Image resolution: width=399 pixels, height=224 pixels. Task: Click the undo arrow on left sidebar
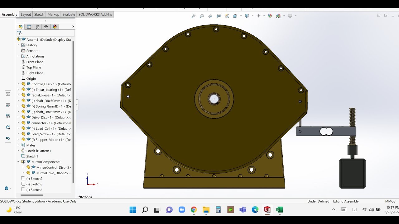8,138
